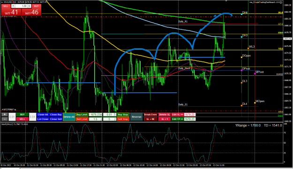
Task: Click the plus button on dashboard panel
Action: point(5,115)
